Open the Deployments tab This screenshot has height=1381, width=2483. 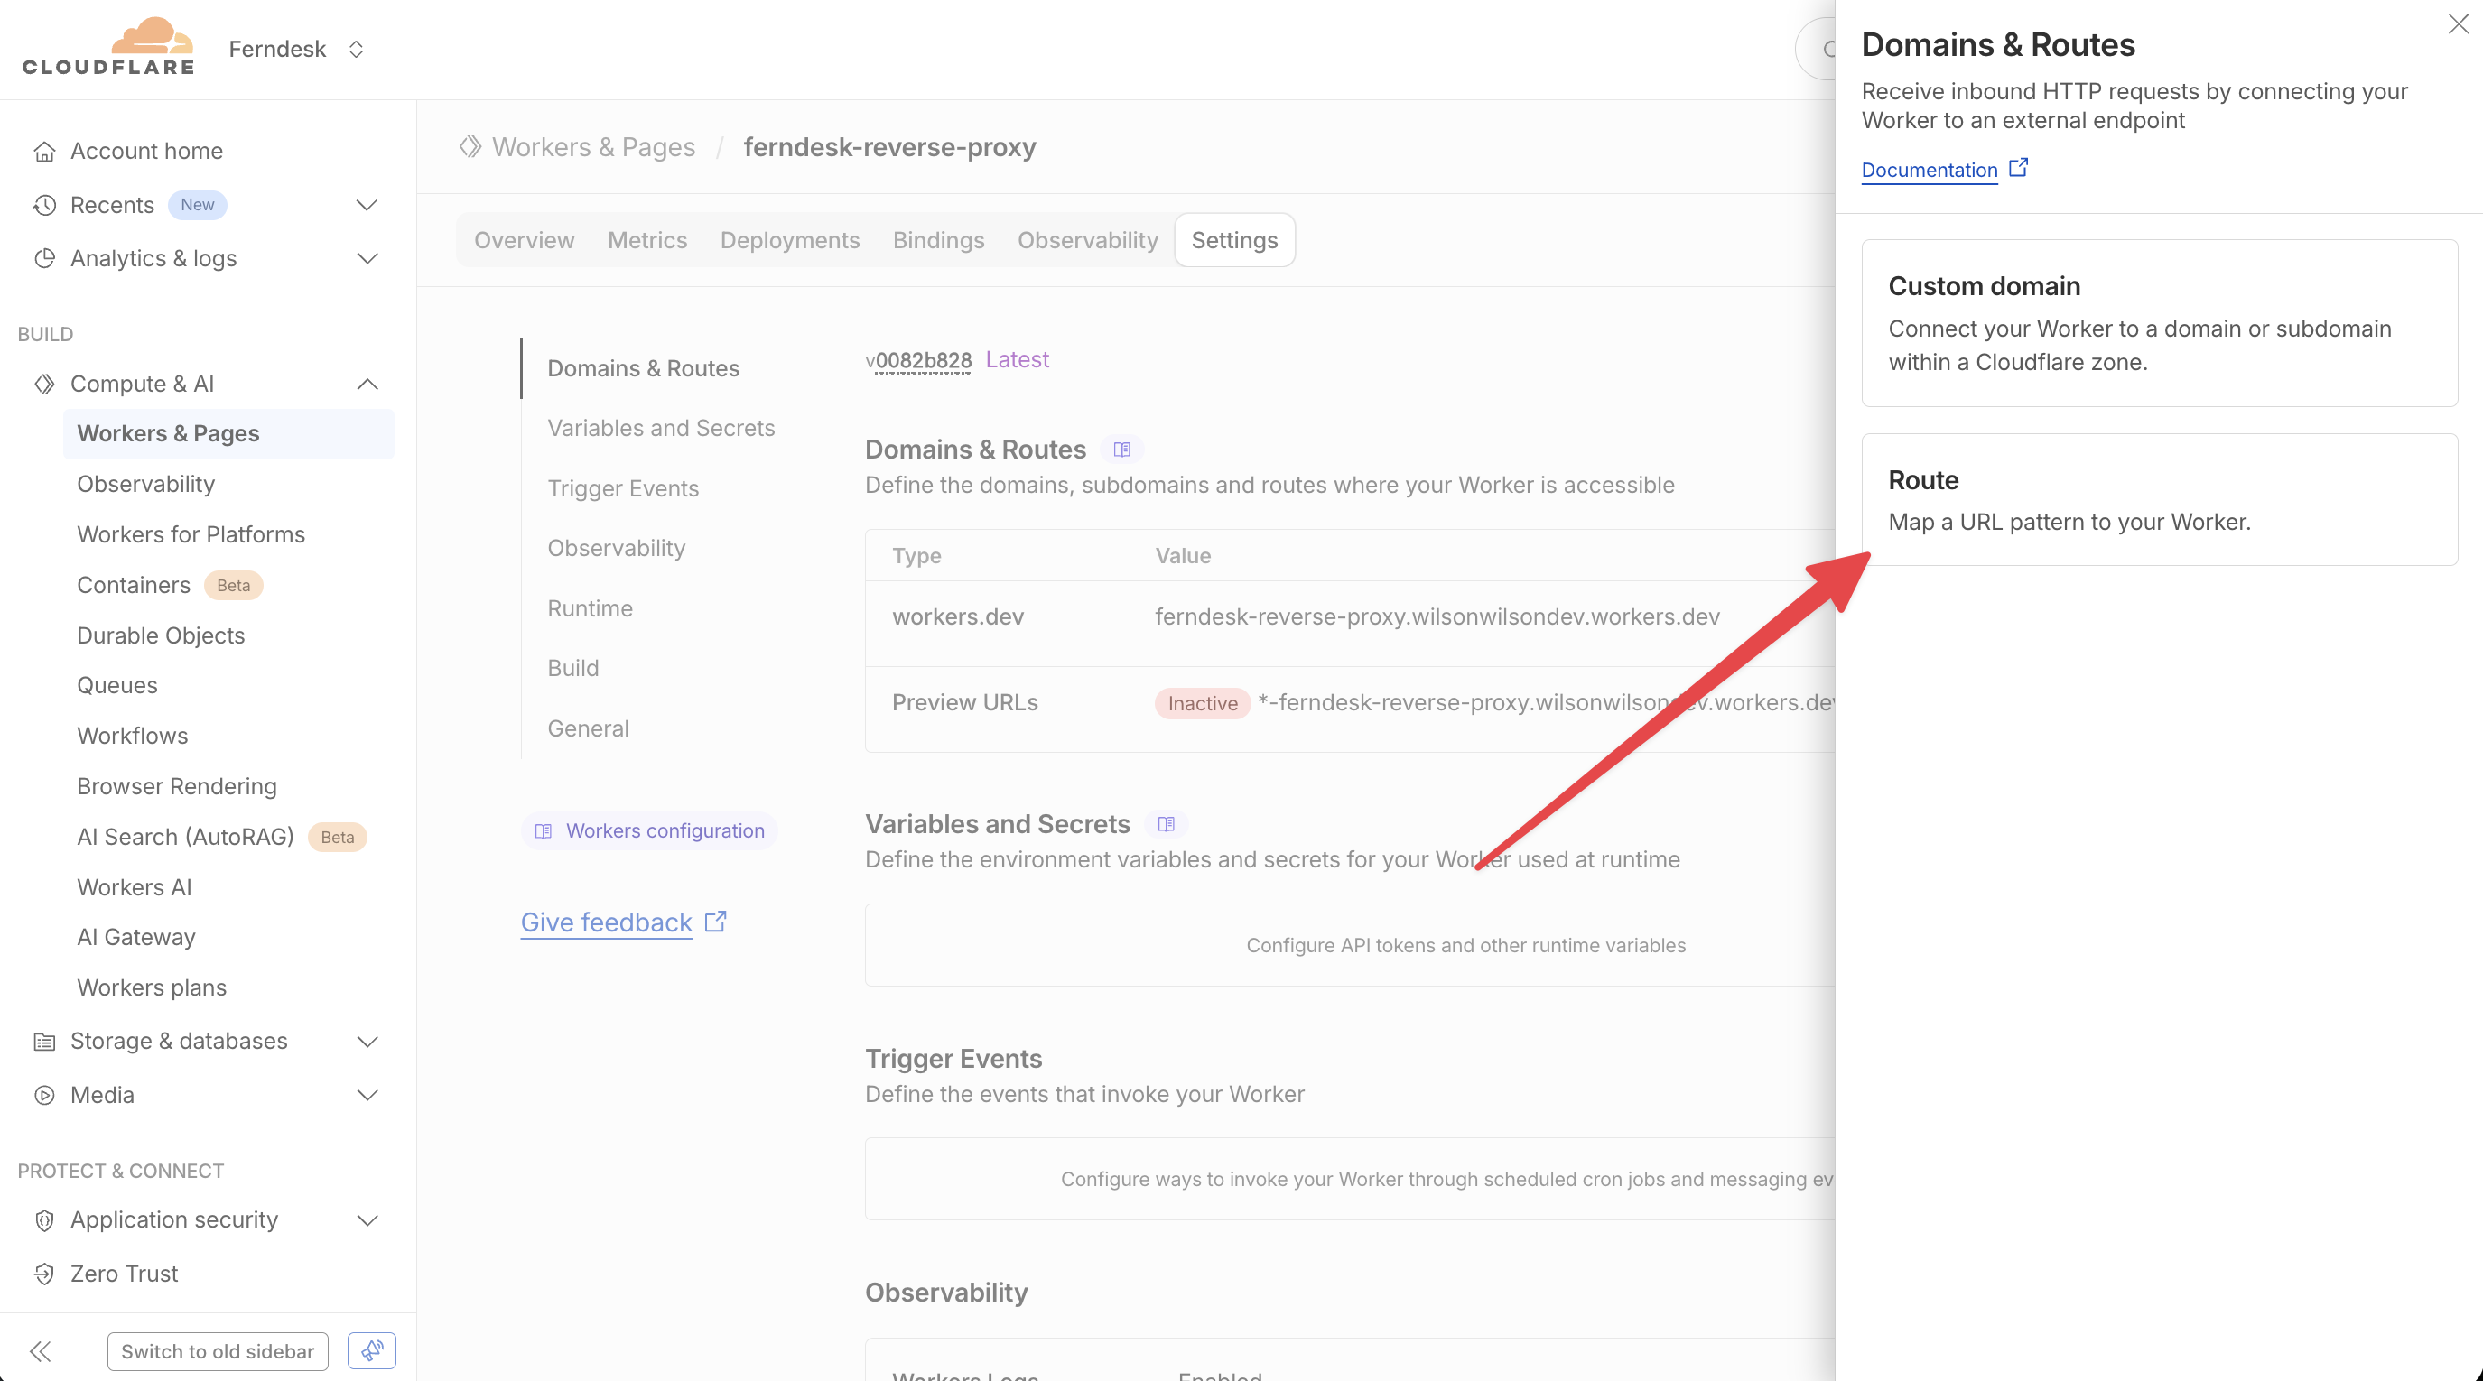point(789,240)
